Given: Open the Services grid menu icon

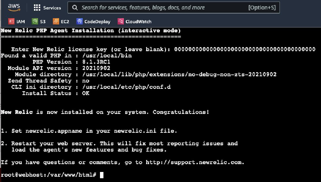Looking at the screenshot, I should point(37,8).
